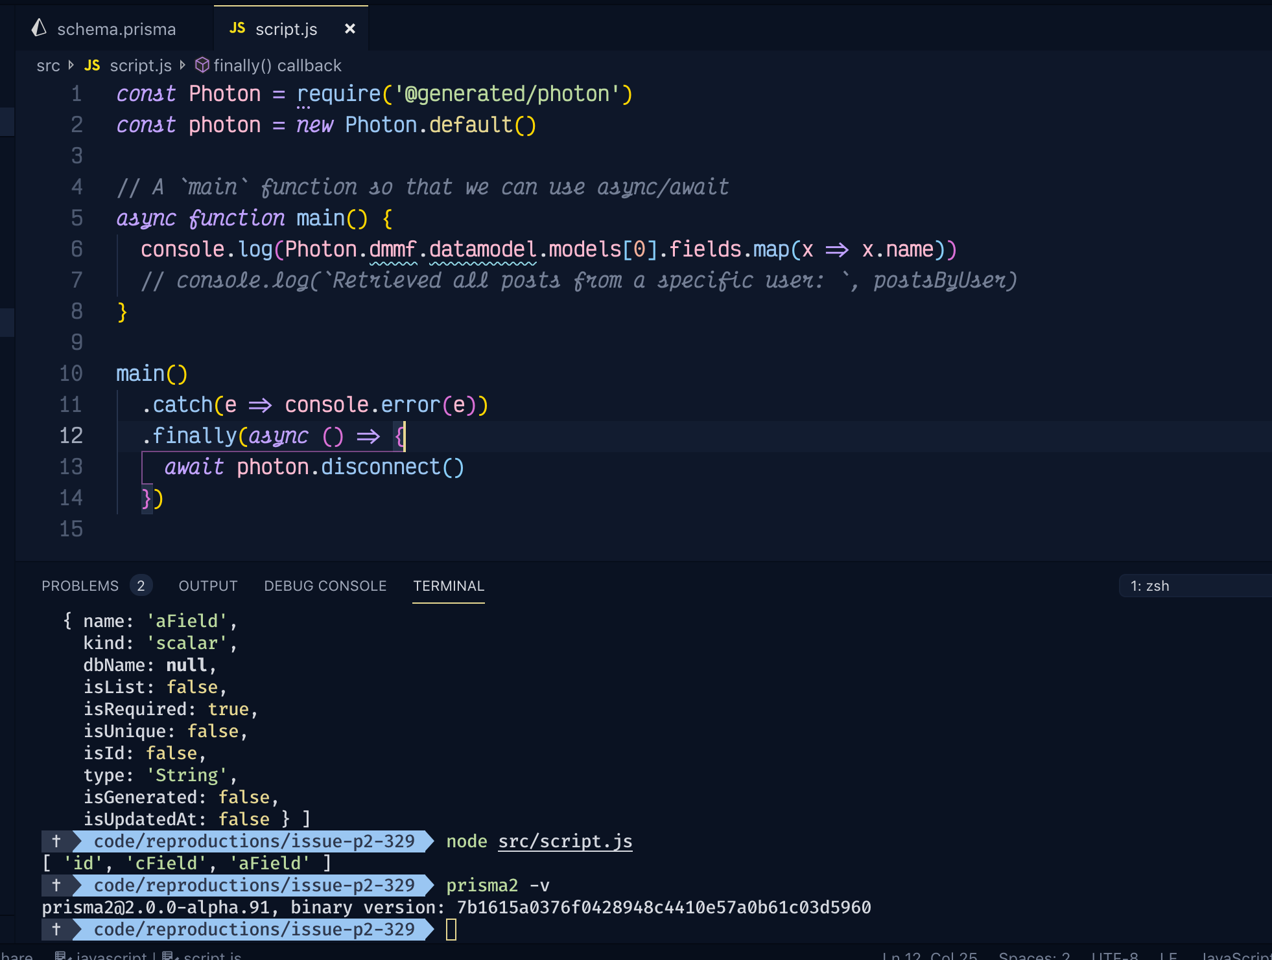Select the TERMINAL panel tab

[448, 586]
